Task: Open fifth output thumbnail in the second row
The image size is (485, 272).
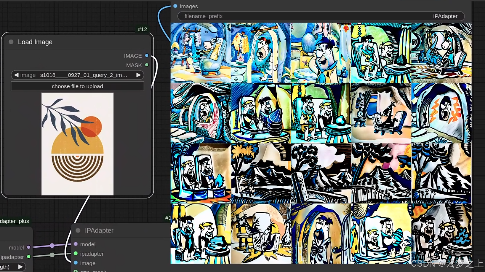Action: click(441, 113)
